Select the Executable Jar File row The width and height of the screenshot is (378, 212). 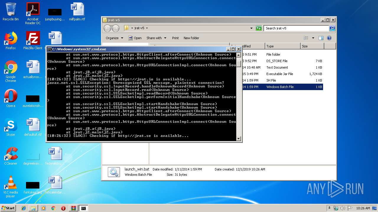click(x=283, y=74)
